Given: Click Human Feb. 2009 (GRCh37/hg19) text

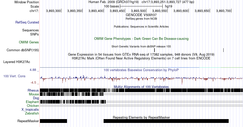Looking at the screenshot, I should 113,2.
